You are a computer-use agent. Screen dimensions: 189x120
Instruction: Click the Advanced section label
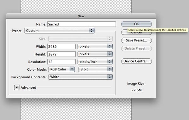pyautogui.click(x=28, y=87)
